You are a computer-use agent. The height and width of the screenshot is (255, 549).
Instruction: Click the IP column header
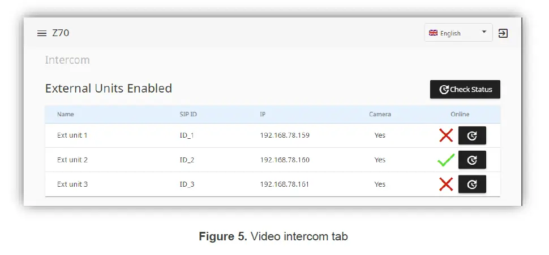tap(263, 114)
